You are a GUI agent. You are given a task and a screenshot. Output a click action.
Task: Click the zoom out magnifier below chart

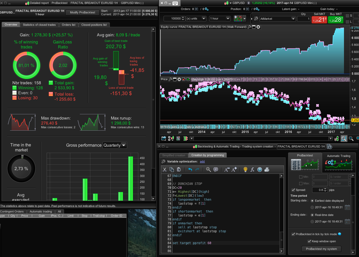[x=351, y=138]
